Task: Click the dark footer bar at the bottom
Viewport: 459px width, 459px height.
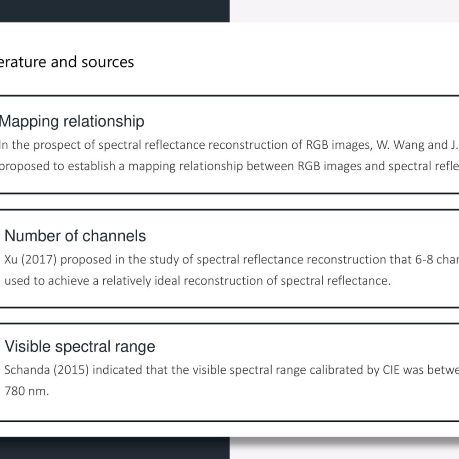Action: coord(115,448)
